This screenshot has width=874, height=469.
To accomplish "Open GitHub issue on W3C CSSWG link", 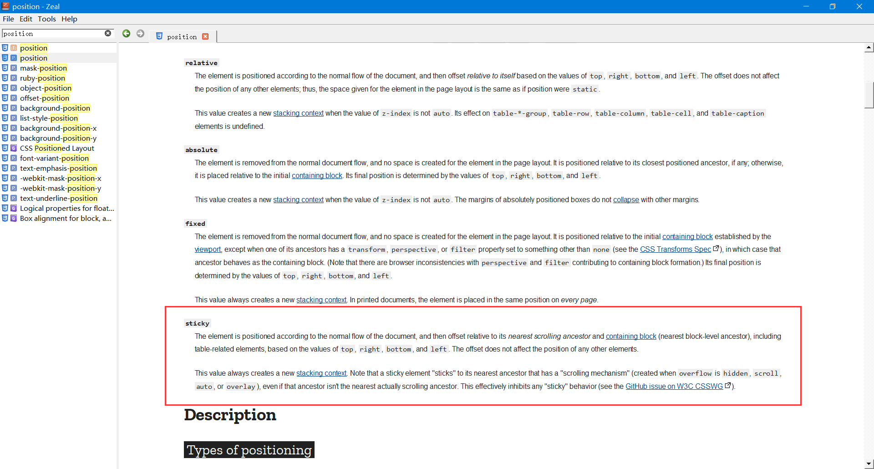I will point(674,386).
